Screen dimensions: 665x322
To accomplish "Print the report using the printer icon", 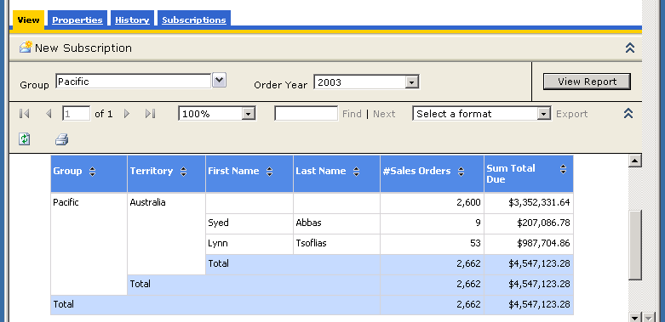I will pyautogui.click(x=62, y=139).
